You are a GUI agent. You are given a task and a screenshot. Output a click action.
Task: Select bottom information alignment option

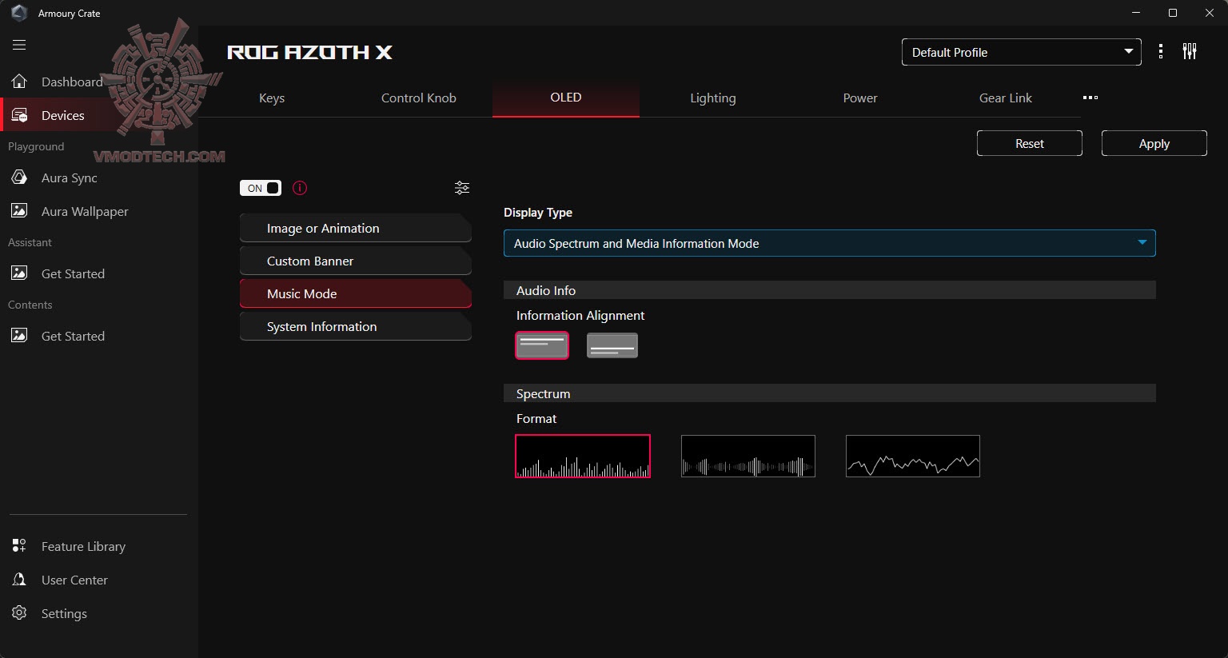click(x=612, y=345)
